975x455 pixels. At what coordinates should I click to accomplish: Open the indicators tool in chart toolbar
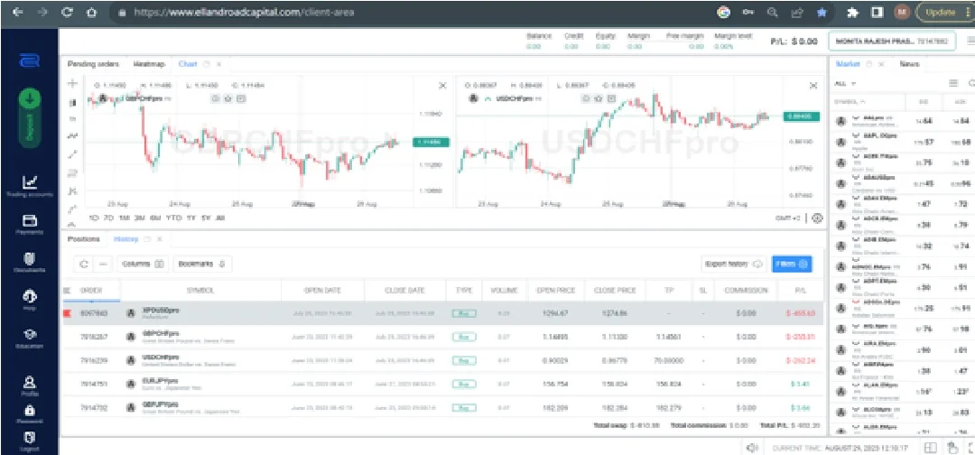coord(73,135)
